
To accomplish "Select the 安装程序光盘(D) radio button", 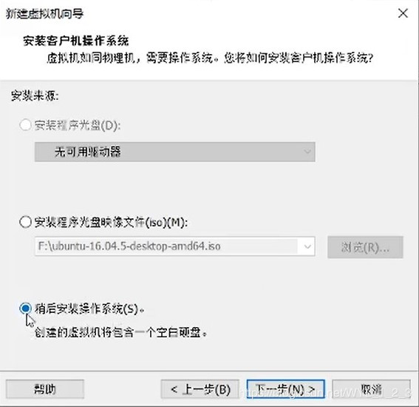I will [x=25, y=125].
